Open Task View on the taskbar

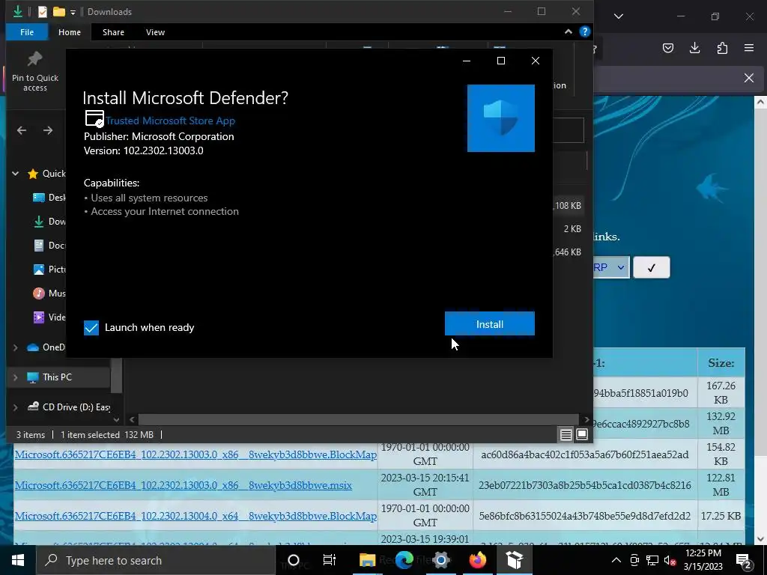pos(330,560)
